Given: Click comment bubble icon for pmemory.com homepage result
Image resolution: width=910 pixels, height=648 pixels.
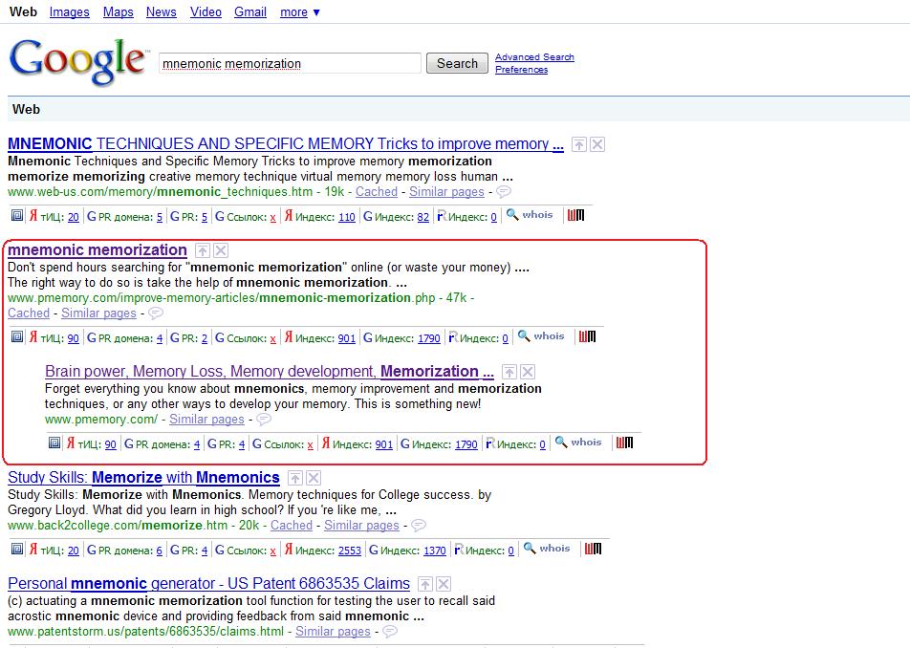Looking at the screenshot, I should [264, 419].
